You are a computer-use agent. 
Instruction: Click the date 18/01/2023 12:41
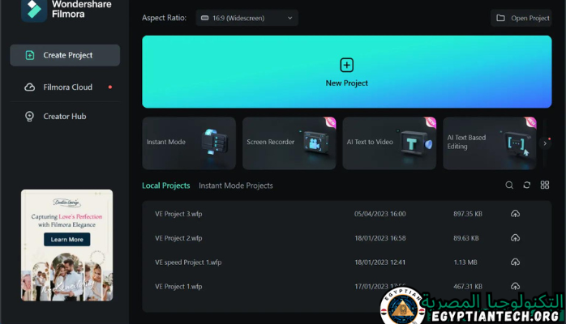pyautogui.click(x=379, y=262)
